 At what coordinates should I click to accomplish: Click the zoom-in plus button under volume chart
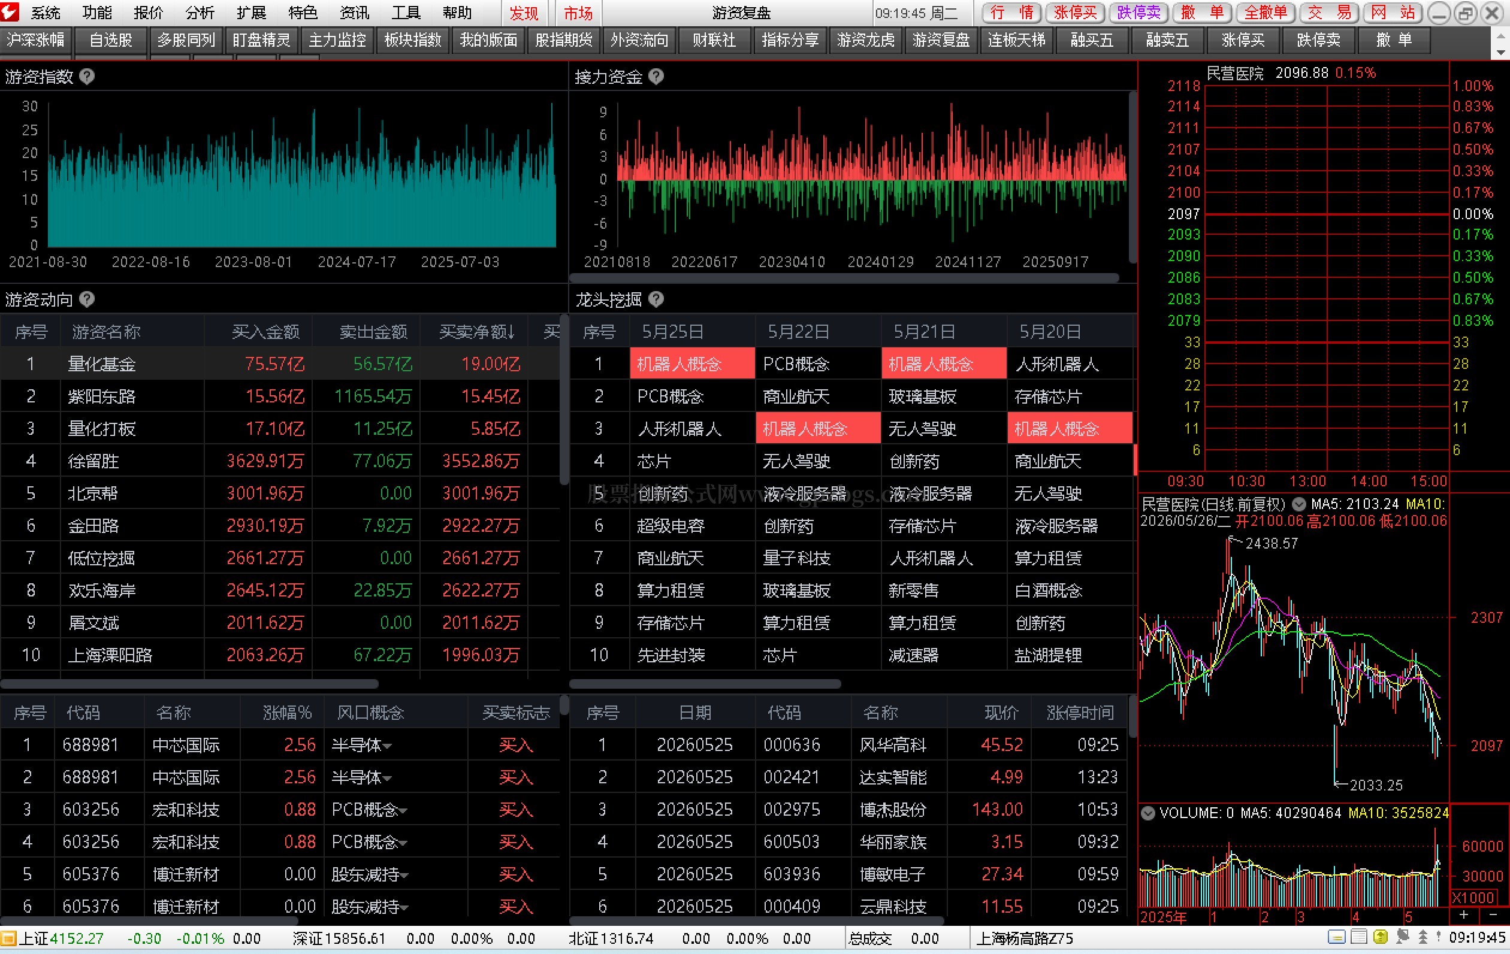pos(1464,915)
